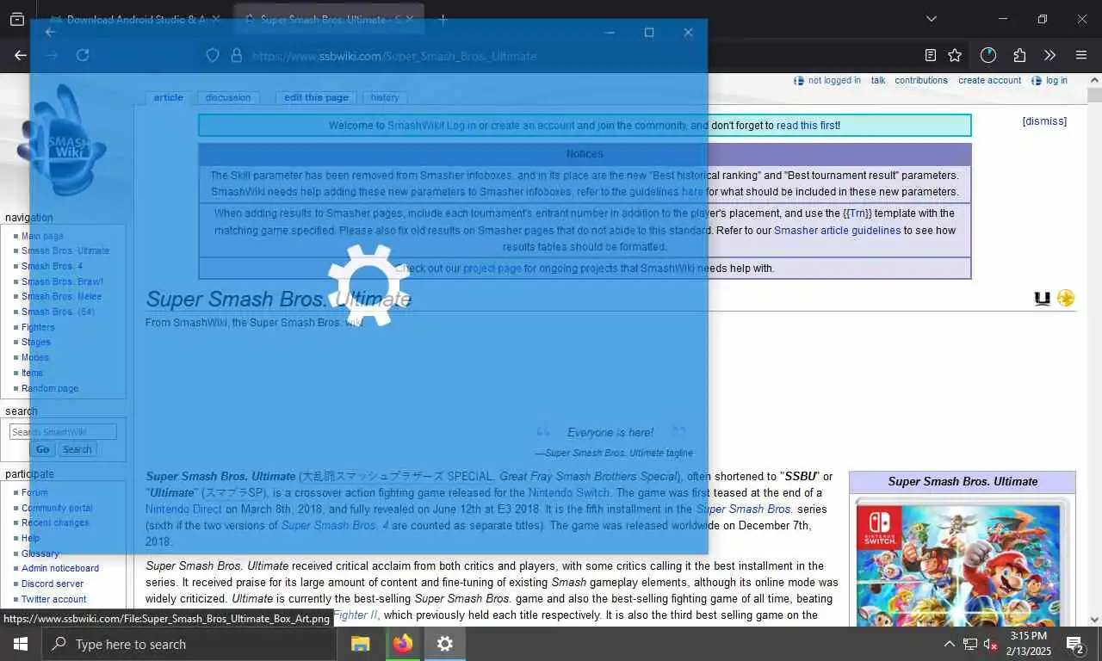The height and width of the screenshot is (661, 1102).
Task: Open 'Twitter account' sidebar link
Action: pyautogui.click(x=54, y=599)
